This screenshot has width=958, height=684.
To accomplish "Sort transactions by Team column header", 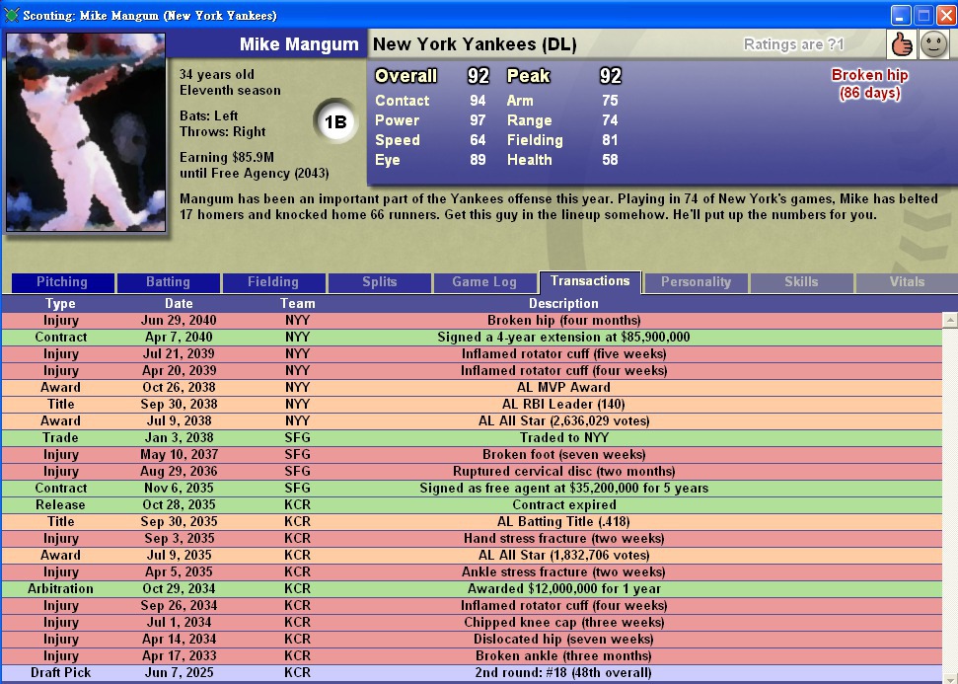I will (x=298, y=303).
